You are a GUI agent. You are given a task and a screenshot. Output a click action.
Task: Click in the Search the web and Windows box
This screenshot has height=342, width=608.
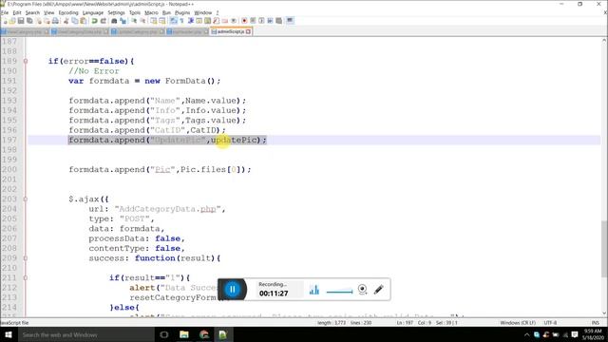[86, 334]
